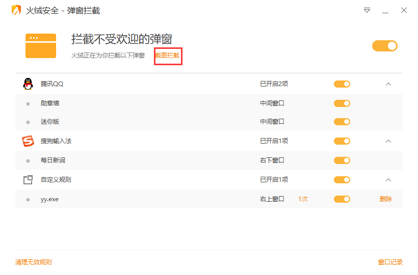The height and width of the screenshot is (275, 418).
Task: Collapse the 搜狗输入法 group
Action: (388, 141)
